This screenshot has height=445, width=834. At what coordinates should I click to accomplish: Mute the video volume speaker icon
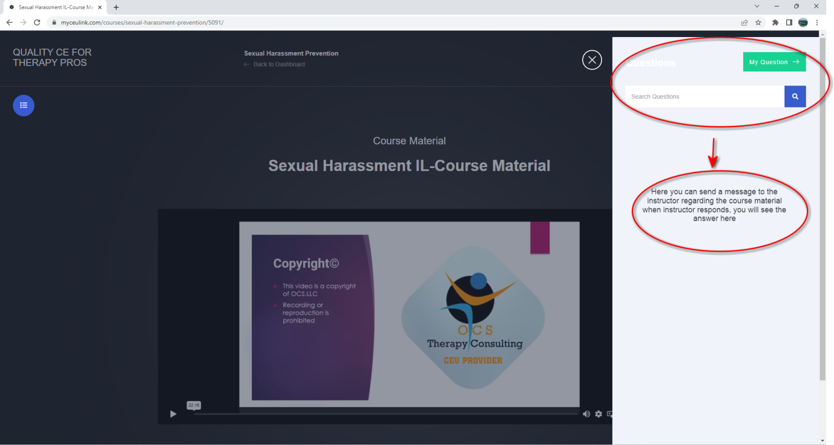[586, 414]
